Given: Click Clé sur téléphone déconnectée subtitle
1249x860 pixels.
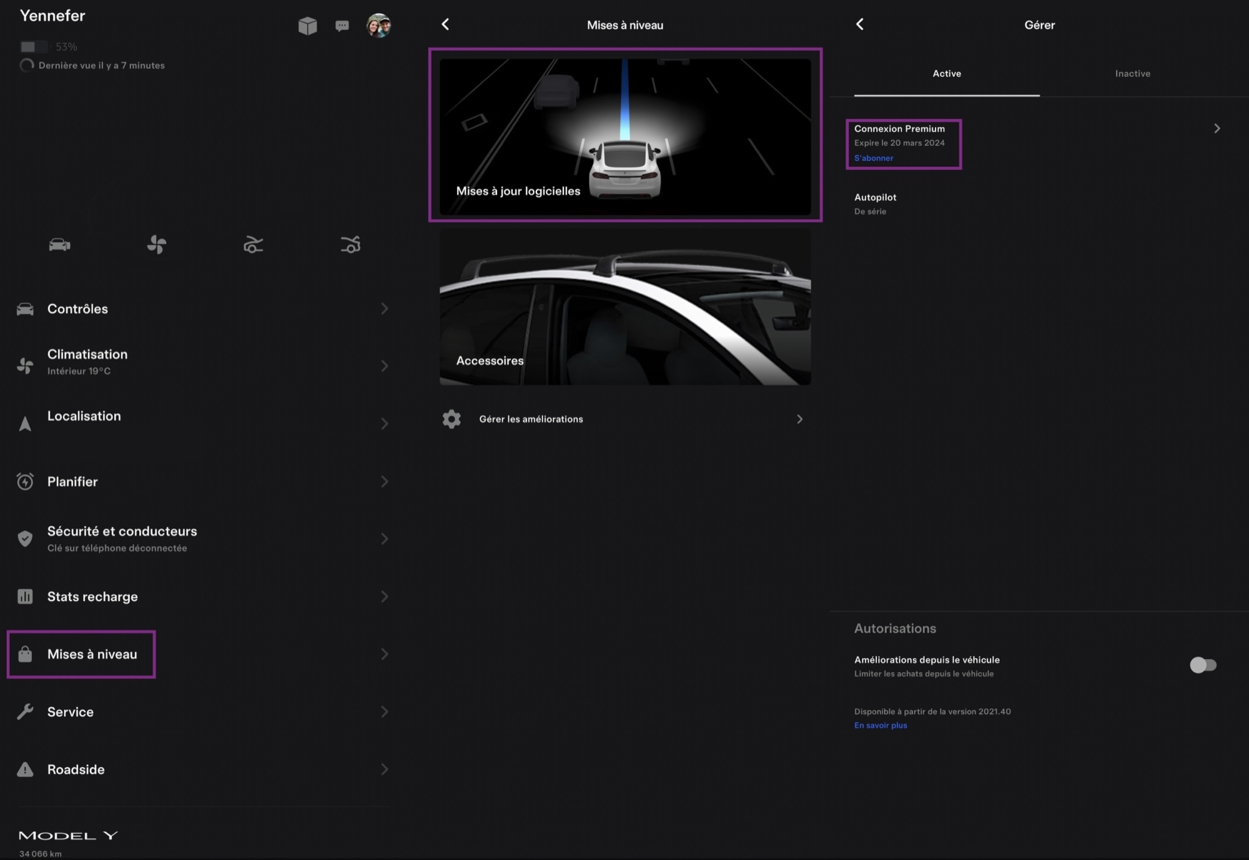Looking at the screenshot, I should click(117, 548).
